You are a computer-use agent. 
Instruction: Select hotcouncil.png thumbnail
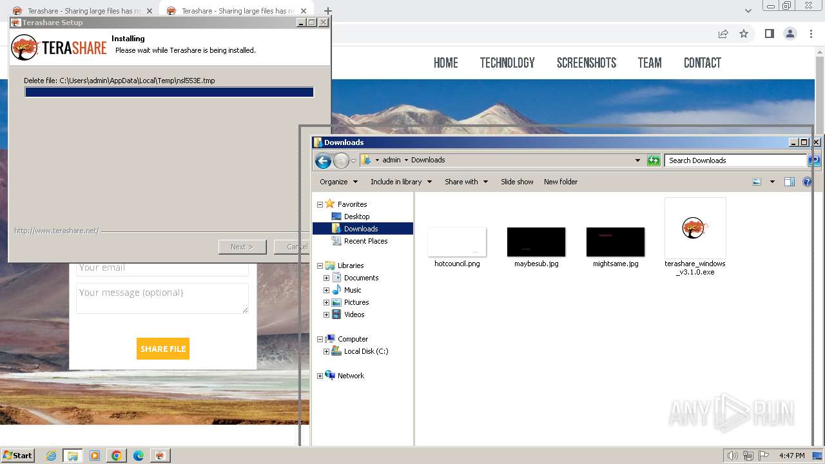click(x=457, y=242)
